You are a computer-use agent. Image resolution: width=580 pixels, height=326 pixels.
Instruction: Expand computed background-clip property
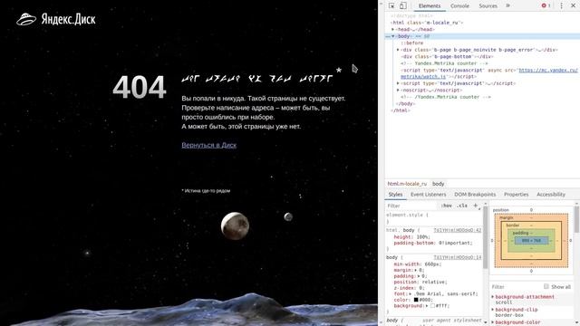point(493,310)
